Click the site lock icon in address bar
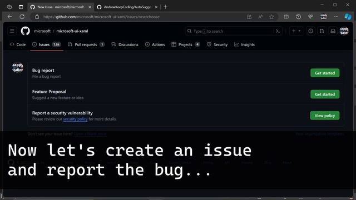Viewport: 356px width, 200px height. (37, 17)
